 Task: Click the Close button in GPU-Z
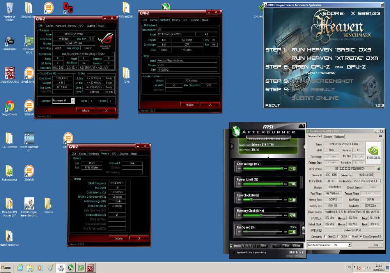375,245
